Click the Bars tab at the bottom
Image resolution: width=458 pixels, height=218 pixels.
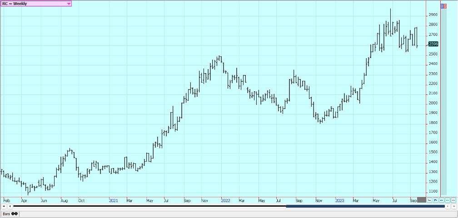[10, 213]
